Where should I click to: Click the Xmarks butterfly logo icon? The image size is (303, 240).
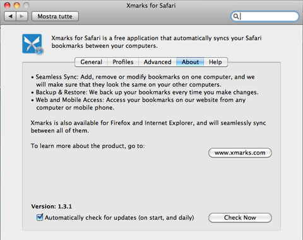click(32, 43)
